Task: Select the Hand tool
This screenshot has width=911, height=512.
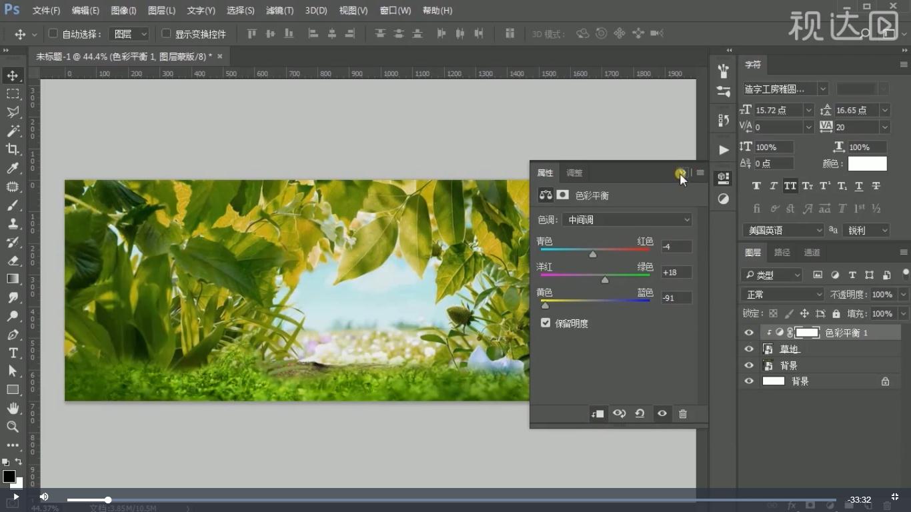Action: click(x=13, y=408)
